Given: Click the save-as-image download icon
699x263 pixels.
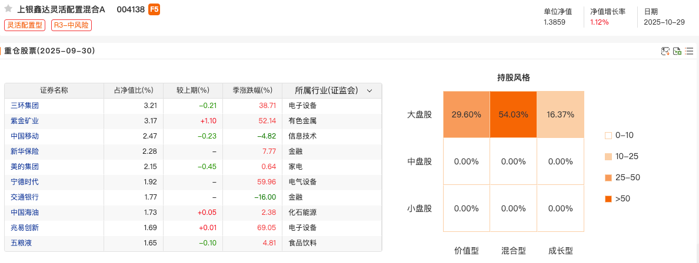Looking at the screenshot, I should 665,51.
